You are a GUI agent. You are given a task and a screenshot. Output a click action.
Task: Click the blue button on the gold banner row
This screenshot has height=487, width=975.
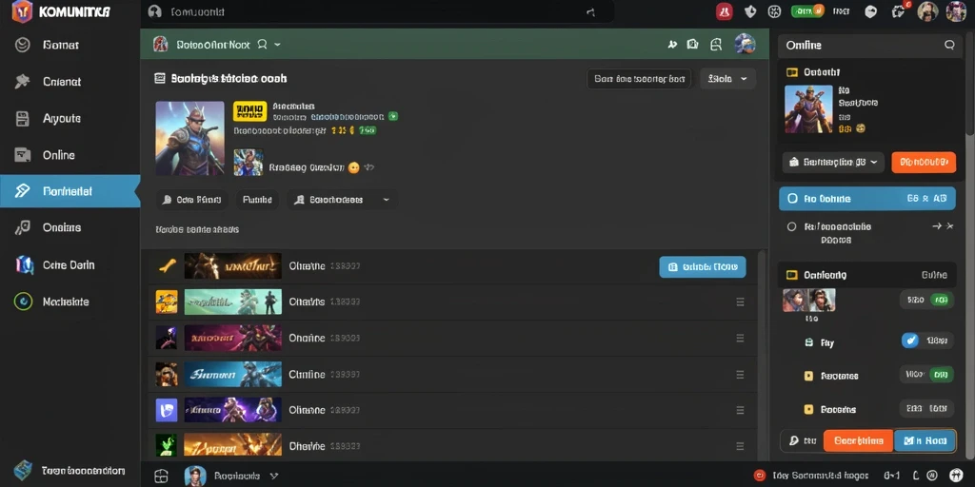[703, 266]
